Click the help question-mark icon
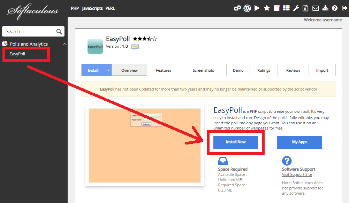The height and width of the screenshot is (203, 349). (x=334, y=8)
